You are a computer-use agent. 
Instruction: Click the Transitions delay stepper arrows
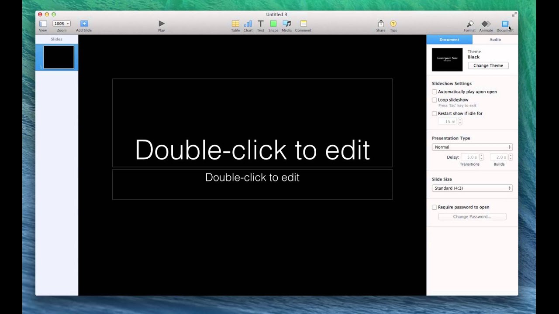tap(481, 157)
